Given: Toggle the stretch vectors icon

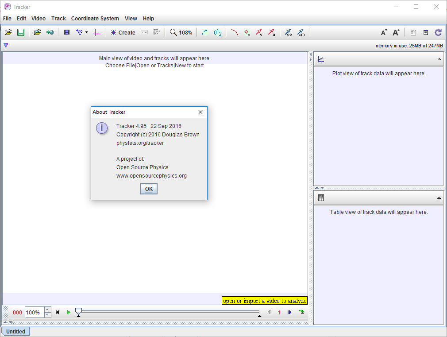Looking at the screenshot, I should coord(289,32).
